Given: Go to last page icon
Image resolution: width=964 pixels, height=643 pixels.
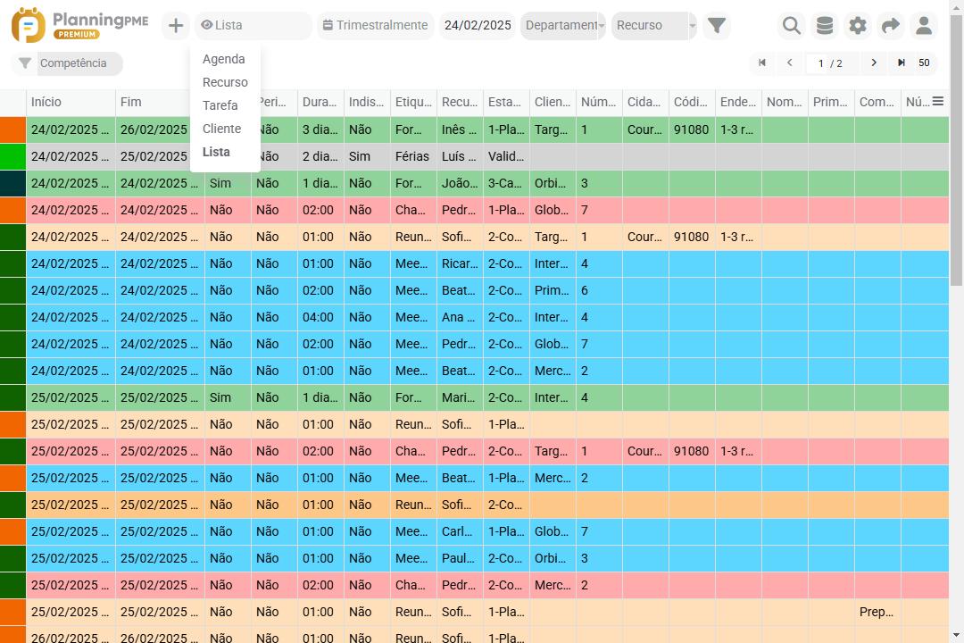Looking at the screenshot, I should (x=902, y=63).
